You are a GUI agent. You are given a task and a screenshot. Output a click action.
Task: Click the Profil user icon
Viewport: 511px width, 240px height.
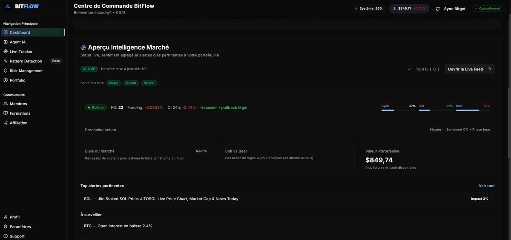(x=6, y=217)
